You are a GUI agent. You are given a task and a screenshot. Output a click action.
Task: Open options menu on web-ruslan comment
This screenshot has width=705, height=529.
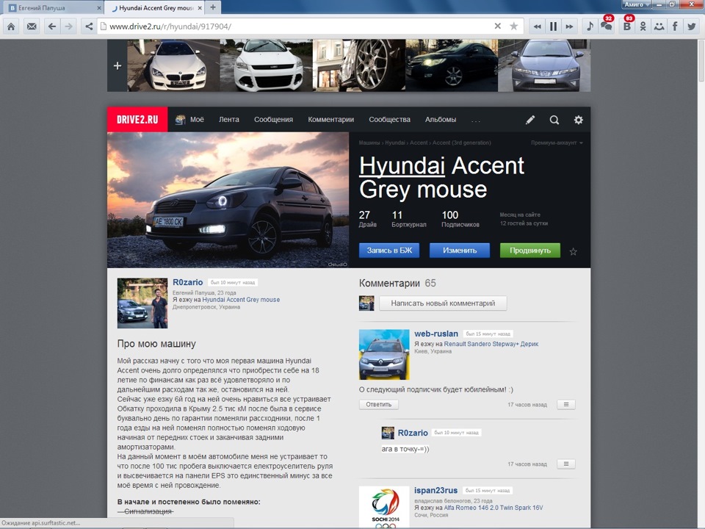click(566, 404)
